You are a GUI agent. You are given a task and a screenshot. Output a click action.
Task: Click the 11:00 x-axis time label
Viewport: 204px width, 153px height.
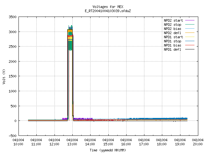[36, 144]
